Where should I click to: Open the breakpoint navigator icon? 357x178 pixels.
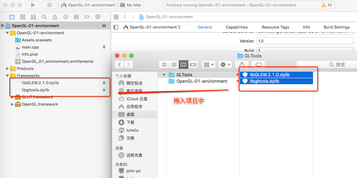87,17
